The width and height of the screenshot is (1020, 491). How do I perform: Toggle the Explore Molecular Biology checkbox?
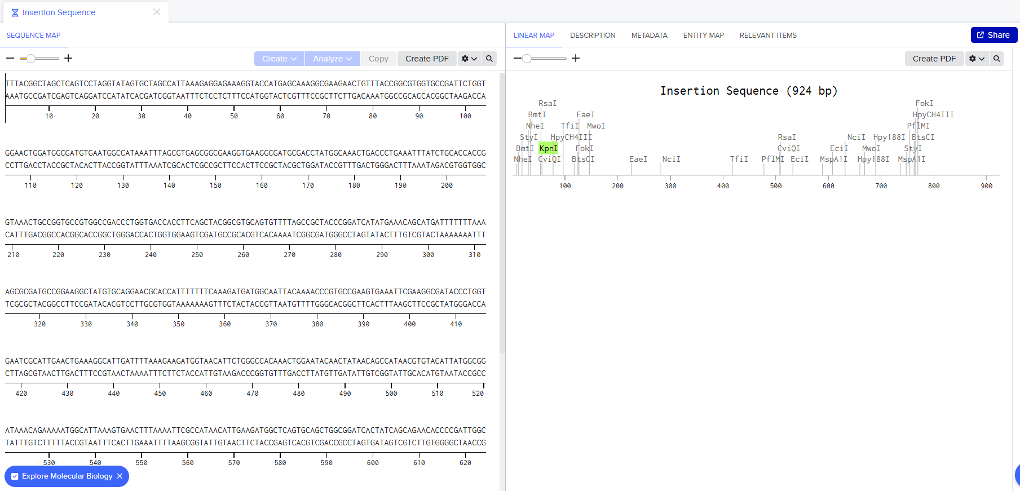coord(15,476)
